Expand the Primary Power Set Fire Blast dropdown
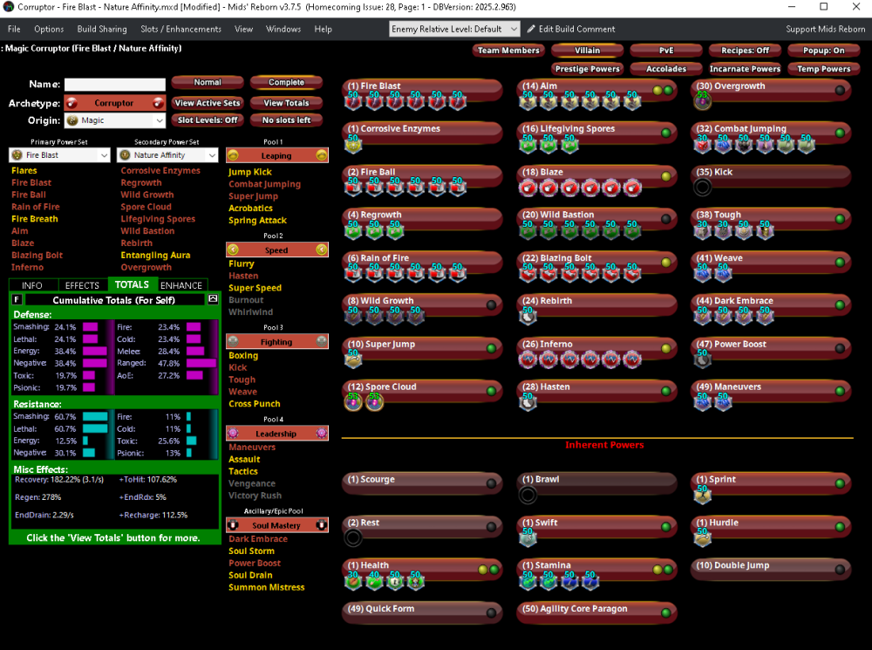This screenshot has width=872, height=650. [59, 155]
